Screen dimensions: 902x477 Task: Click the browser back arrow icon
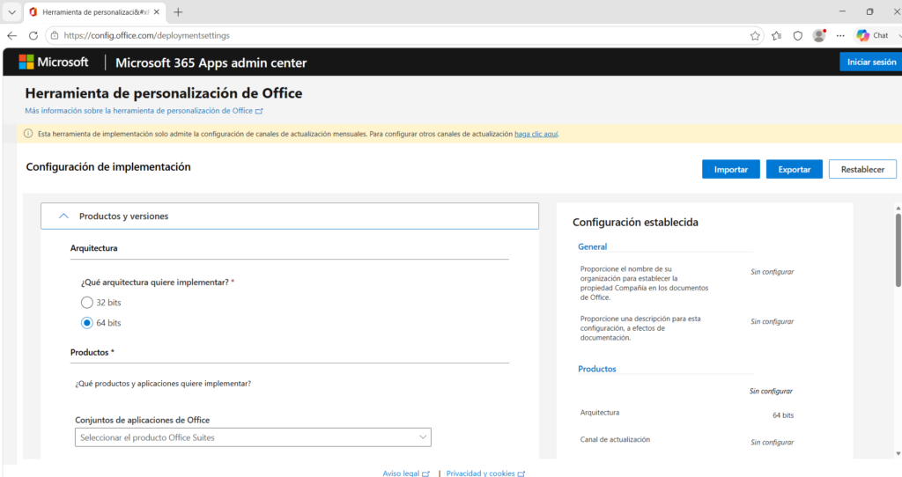tap(12, 35)
